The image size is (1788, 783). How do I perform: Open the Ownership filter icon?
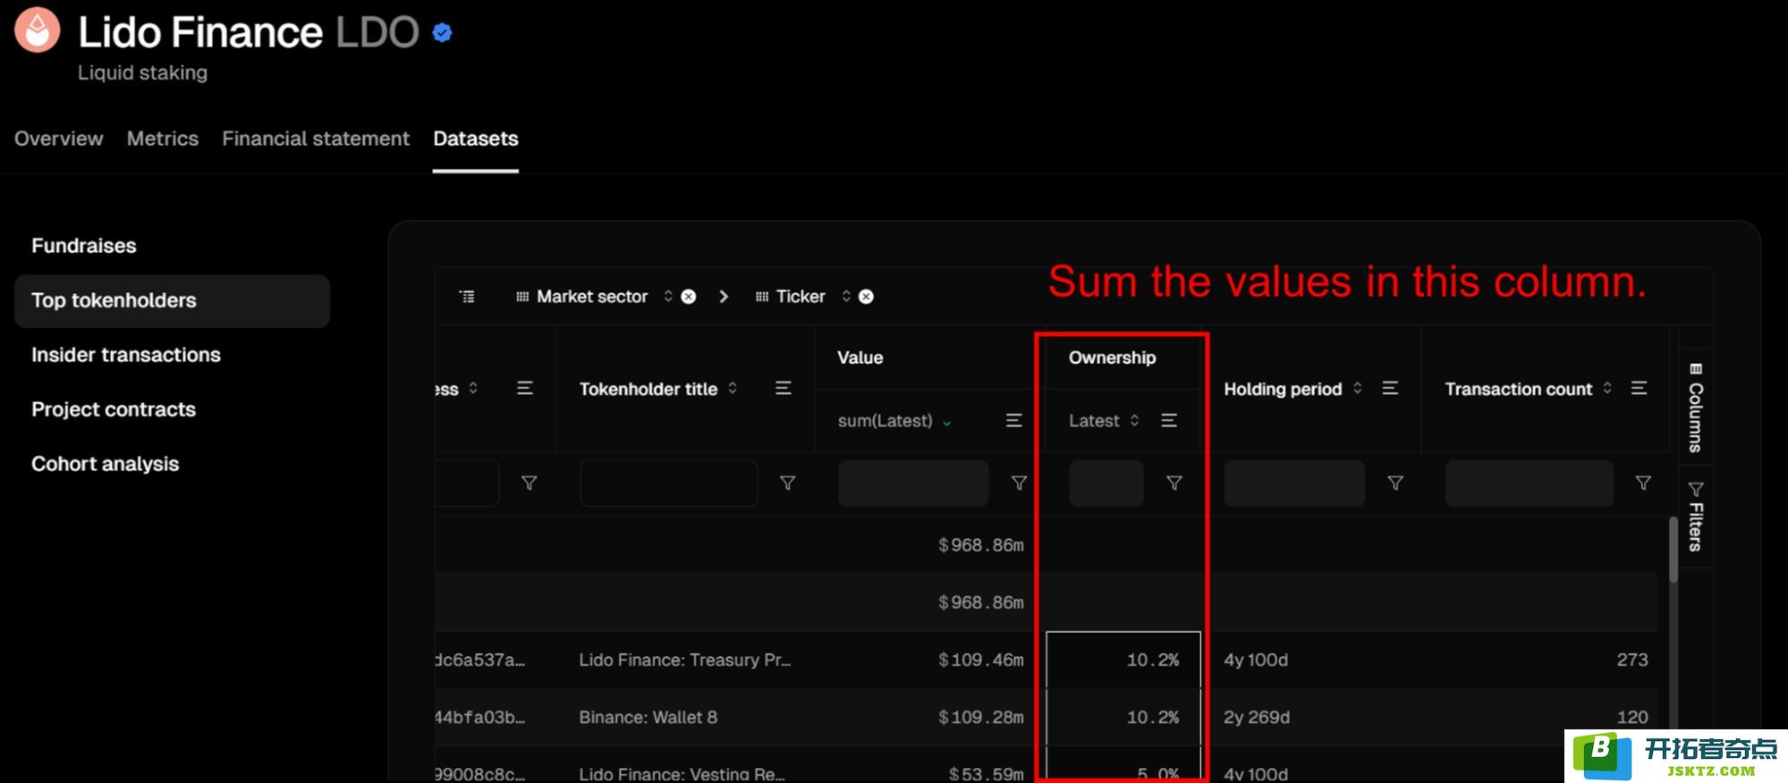(1174, 483)
